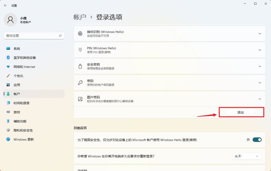Expand the 安全密钥 row chevron
This screenshot has width=271, height=171.
(260, 66)
